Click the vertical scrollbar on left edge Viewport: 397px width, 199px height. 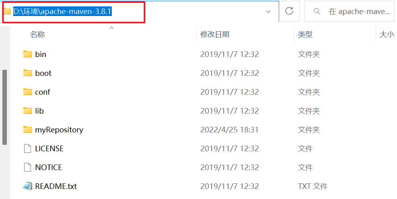click(4, 108)
